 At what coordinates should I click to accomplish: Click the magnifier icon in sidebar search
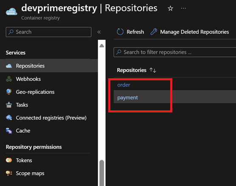point(11,32)
